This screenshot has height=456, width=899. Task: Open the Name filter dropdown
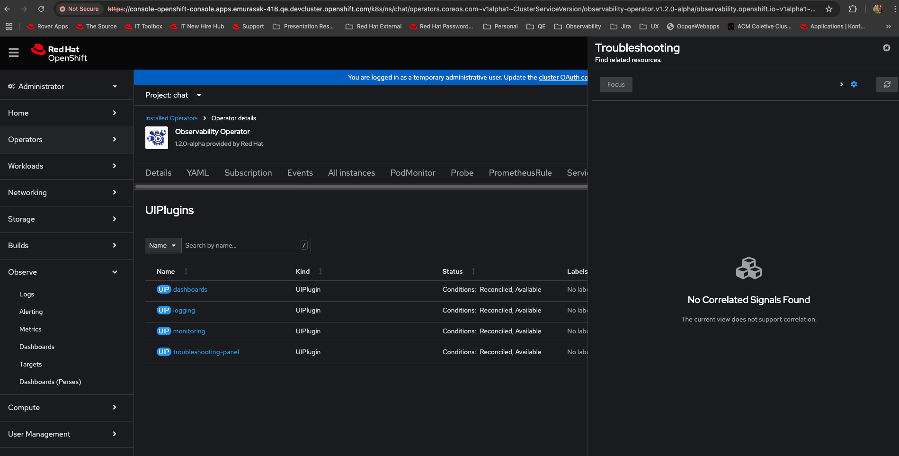[x=162, y=245]
